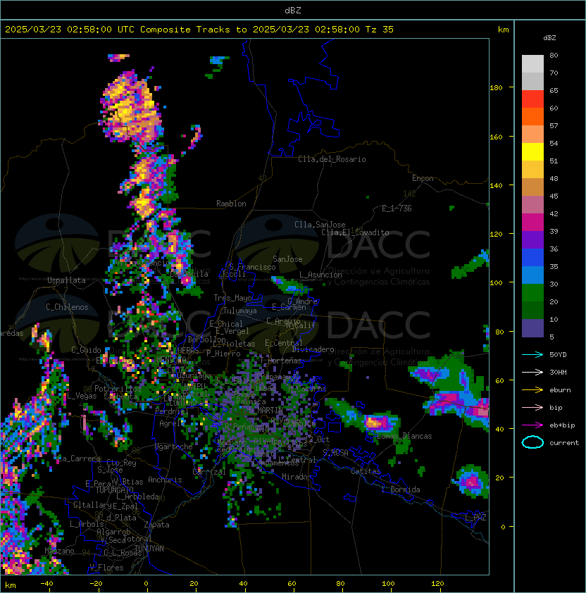Click the eb+bip magenta arrow legend icon
This screenshot has width=586, height=593.
(x=532, y=425)
